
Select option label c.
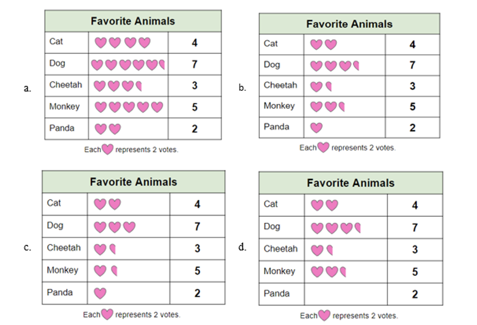coord(28,247)
